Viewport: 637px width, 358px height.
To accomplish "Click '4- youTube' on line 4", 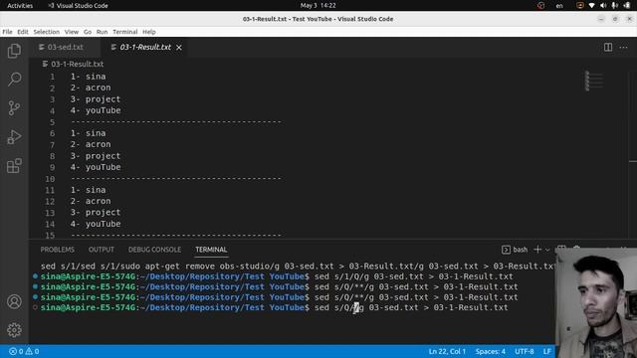I will tap(96, 110).
